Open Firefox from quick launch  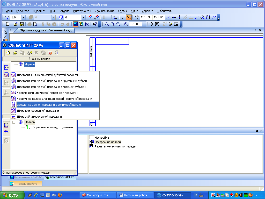click(x=60, y=195)
